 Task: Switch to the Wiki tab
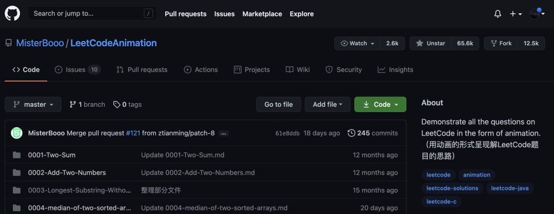point(298,70)
